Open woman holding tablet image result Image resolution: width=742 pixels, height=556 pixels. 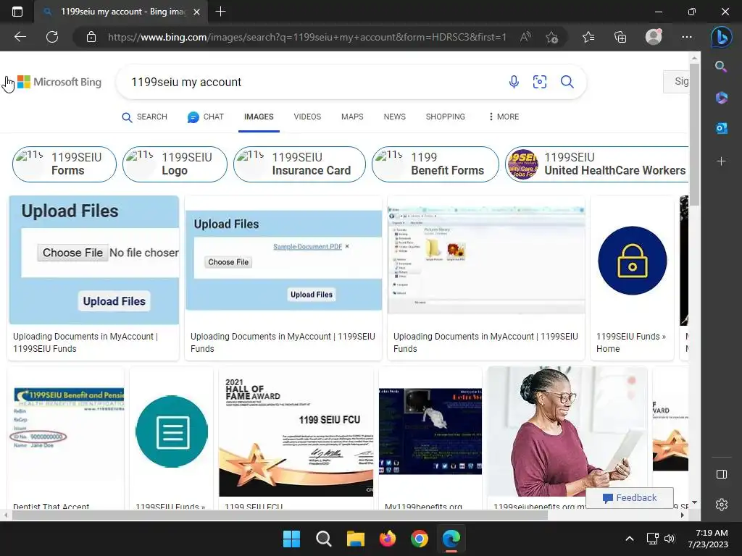(567, 431)
